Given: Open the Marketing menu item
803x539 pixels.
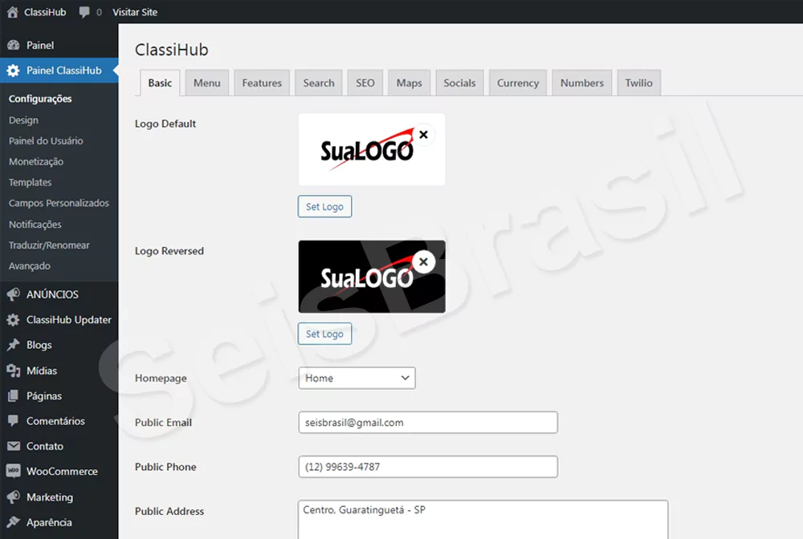Looking at the screenshot, I should [50, 496].
